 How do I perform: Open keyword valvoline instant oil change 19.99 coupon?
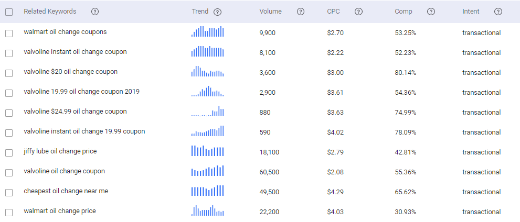click(84, 131)
